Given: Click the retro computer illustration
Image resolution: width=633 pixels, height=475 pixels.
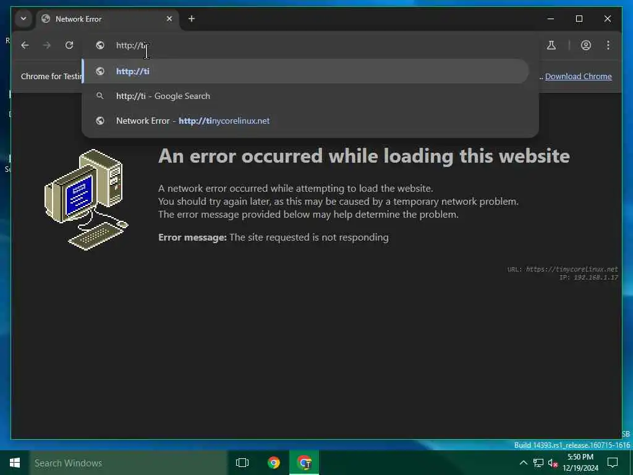Looking at the screenshot, I should pos(86,200).
